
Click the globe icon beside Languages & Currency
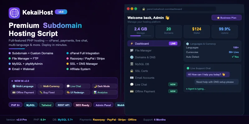(x=188, y=44)
